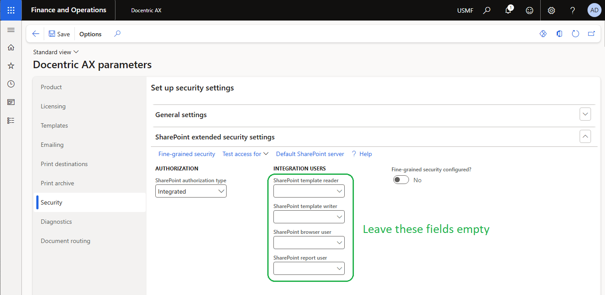Open notifications bell icon

click(508, 10)
